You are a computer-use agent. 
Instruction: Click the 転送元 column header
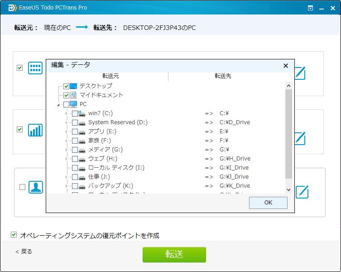[110, 76]
